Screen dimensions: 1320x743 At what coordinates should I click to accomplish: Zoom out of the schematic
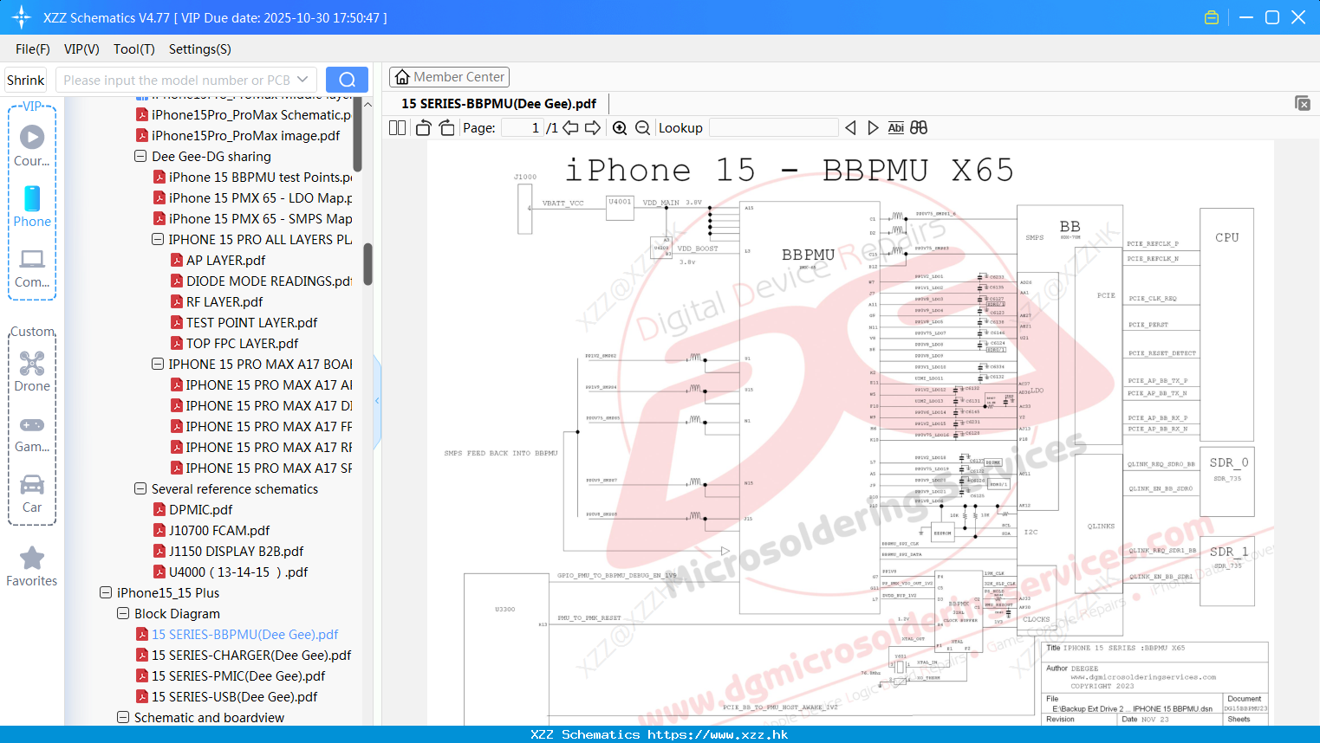point(642,127)
